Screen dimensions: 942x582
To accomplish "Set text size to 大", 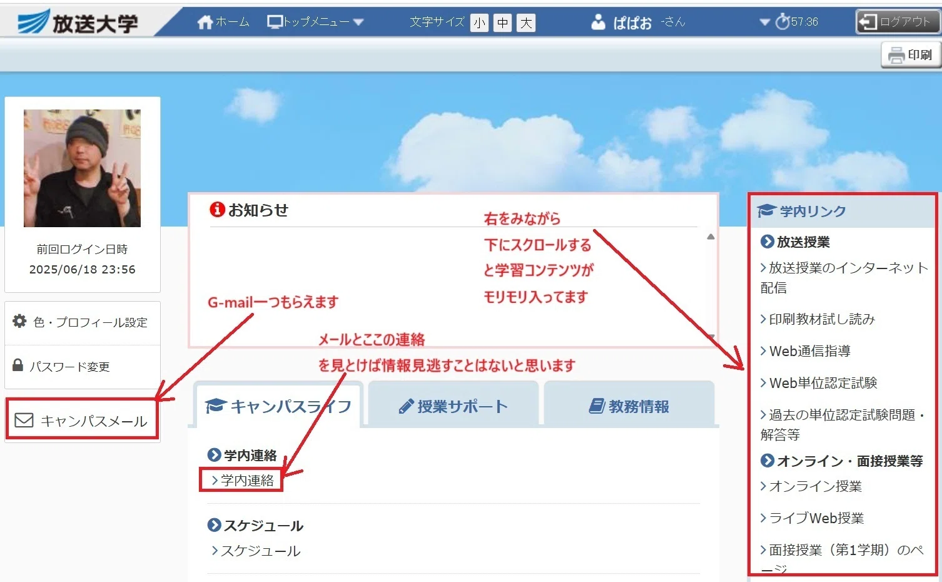I will coord(526,23).
